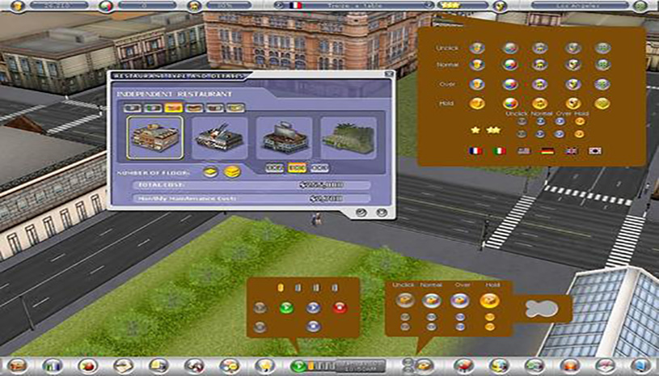Select the two-floor option icon

(230, 171)
